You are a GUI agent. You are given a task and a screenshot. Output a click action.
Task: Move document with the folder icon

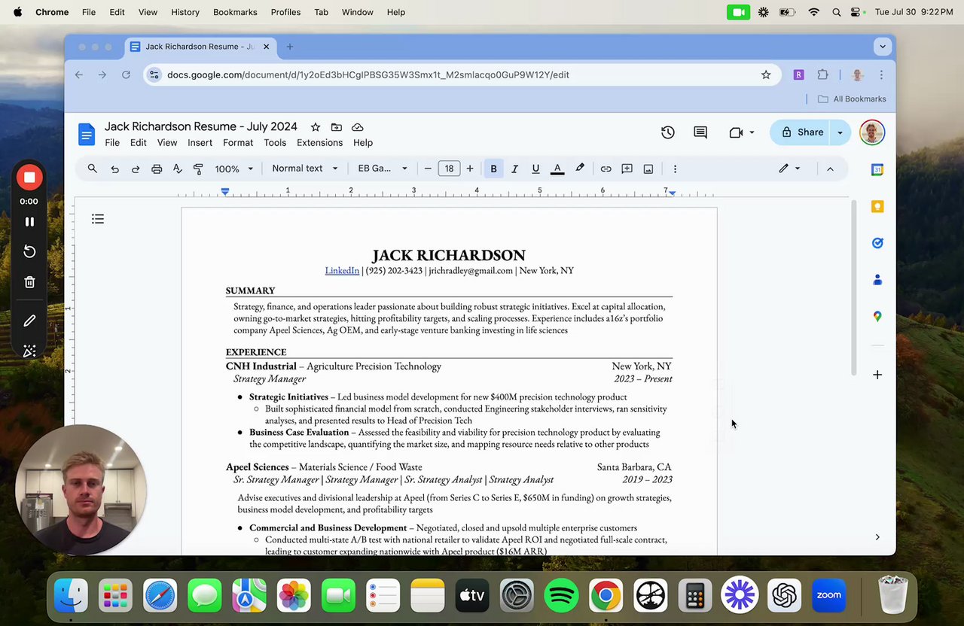pos(337,127)
